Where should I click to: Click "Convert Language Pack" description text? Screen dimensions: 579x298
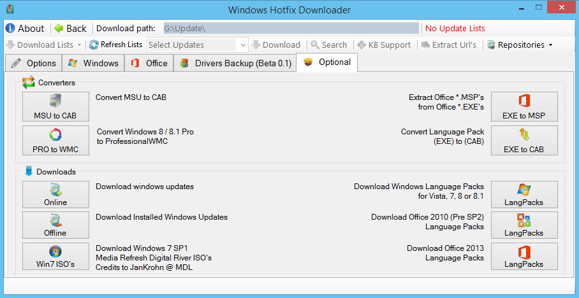pyautogui.click(x=443, y=132)
